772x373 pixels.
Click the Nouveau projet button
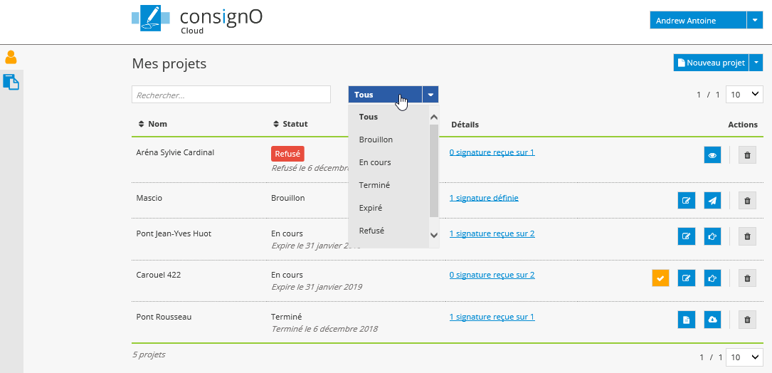point(711,63)
